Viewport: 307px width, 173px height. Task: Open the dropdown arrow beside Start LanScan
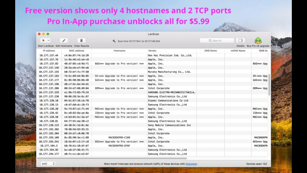click(49, 40)
